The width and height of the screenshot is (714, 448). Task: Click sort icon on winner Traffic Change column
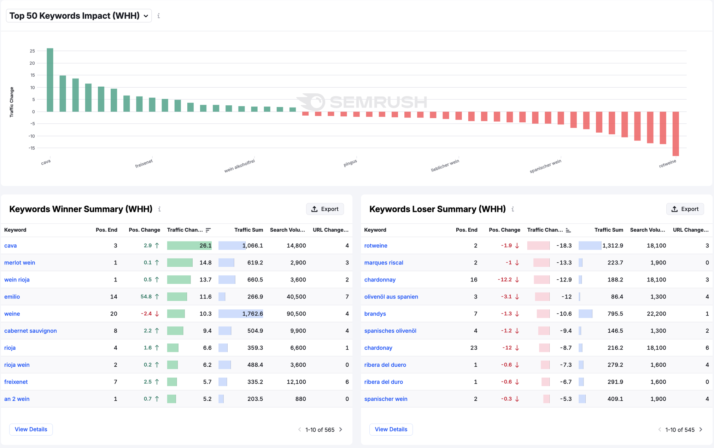208,230
